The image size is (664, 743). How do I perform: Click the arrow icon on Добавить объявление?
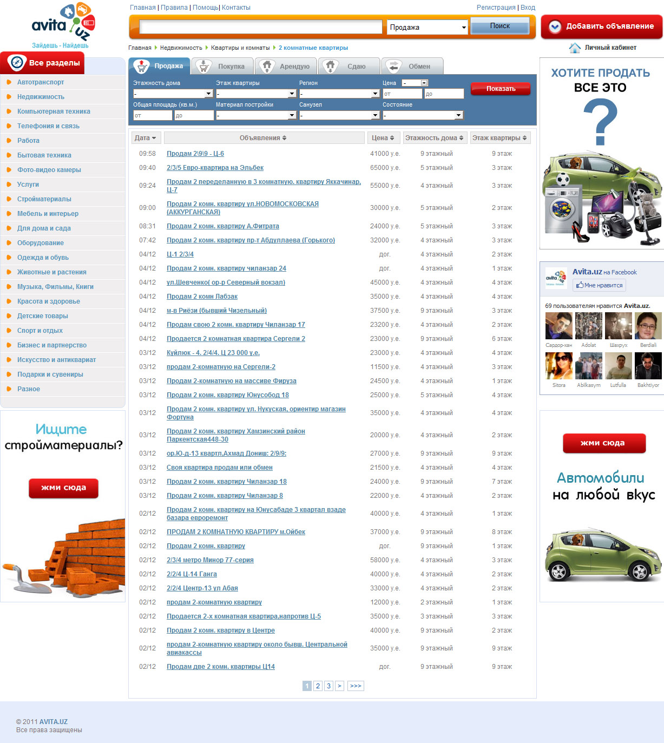click(555, 27)
